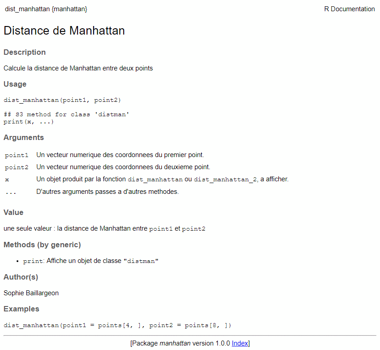Image resolution: width=380 pixels, height=350 pixels.
Task: Click the 'Methods (by generic)' heading
Action: (42, 245)
